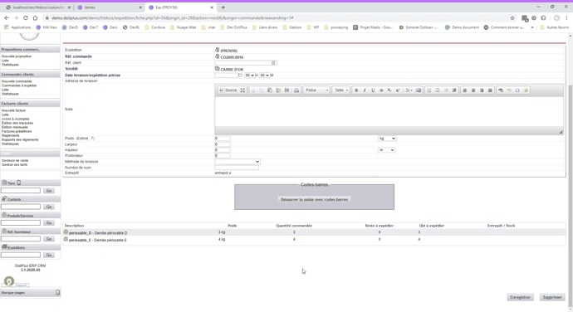Image resolution: width=573 pixels, height=312 pixels.
Task: Toggle Subscript formatting
Action: 389,90
